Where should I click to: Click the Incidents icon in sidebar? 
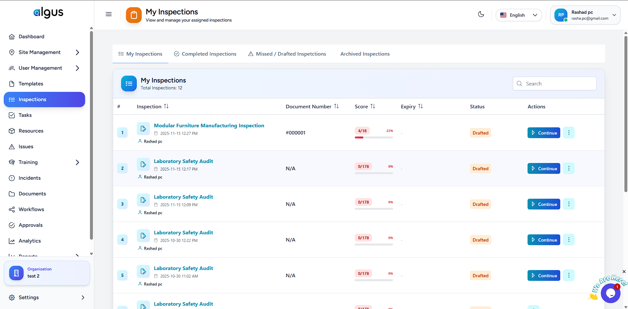[12, 178]
